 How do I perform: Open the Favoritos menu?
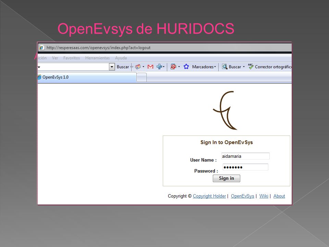coord(72,58)
